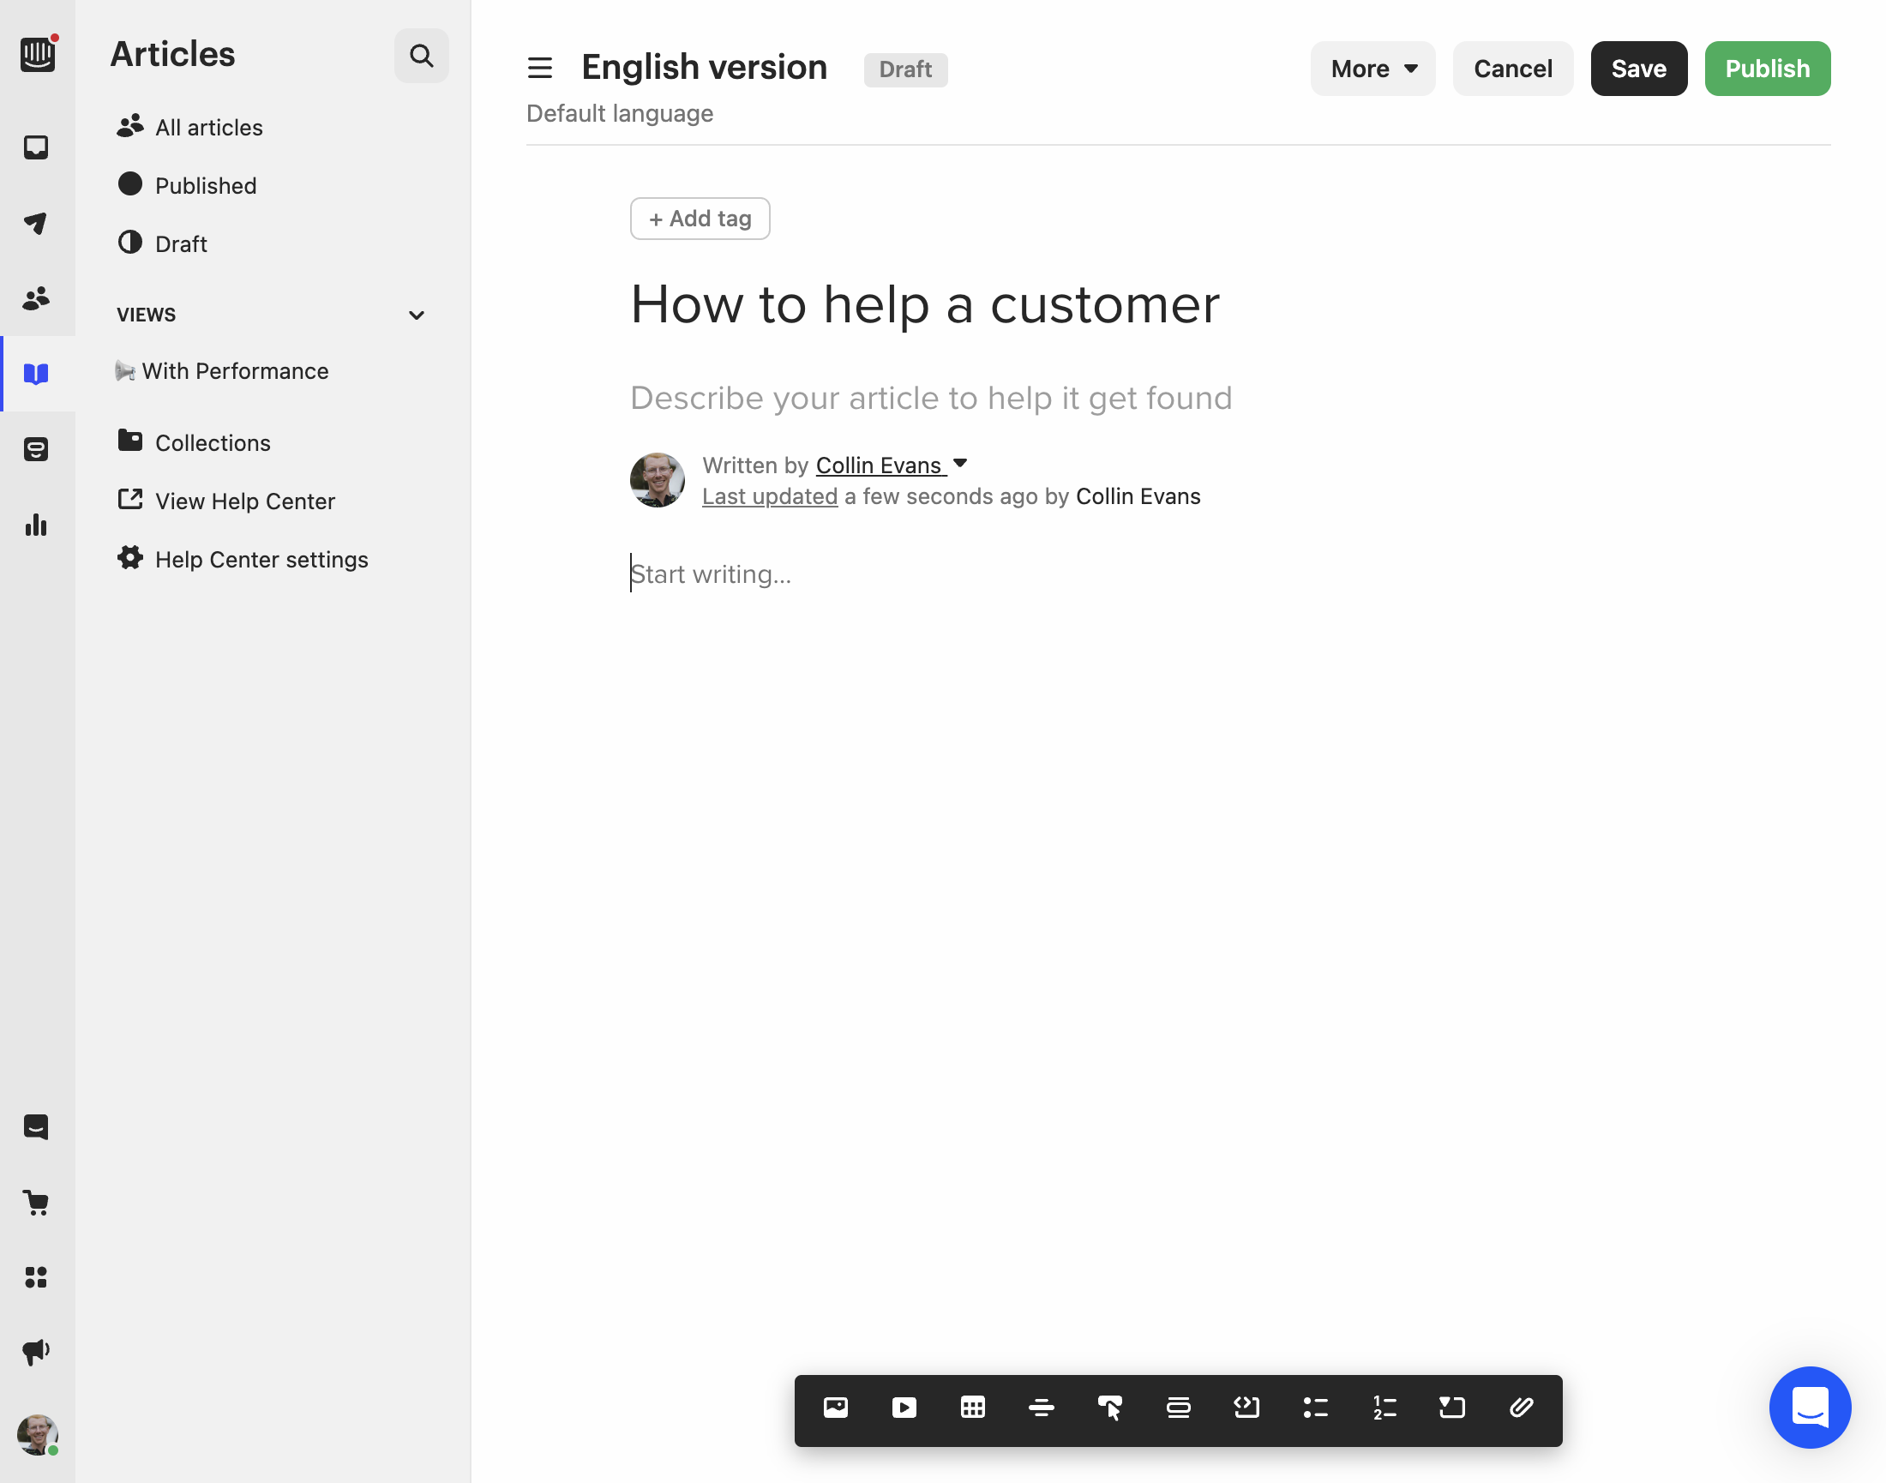Insert code block from toolbar
The image size is (1886, 1483).
tap(1247, 1408)
